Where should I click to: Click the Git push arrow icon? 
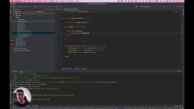[x=172, y=7]
